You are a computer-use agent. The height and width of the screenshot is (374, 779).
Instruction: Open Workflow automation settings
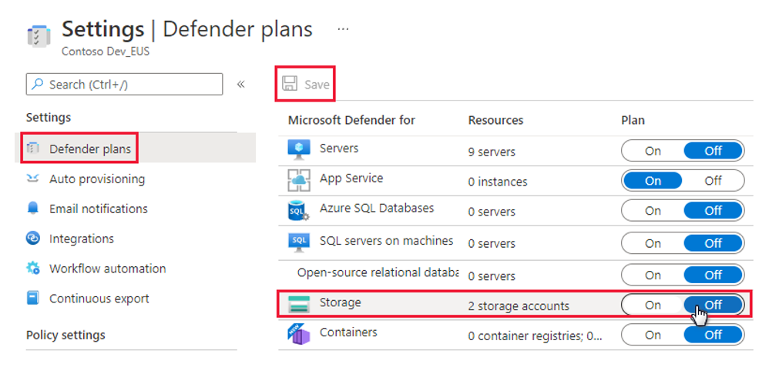click(108, 269)
